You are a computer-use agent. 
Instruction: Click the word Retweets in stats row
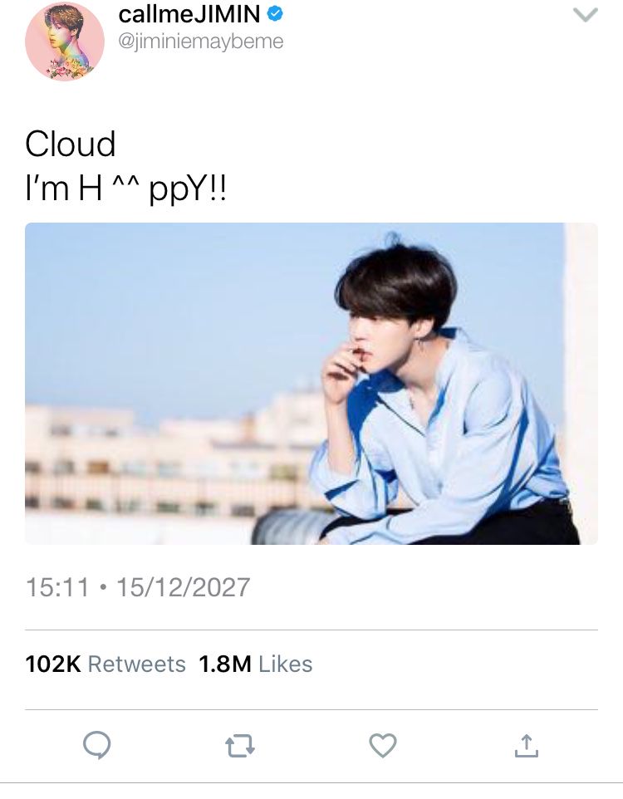pos(137,664)
